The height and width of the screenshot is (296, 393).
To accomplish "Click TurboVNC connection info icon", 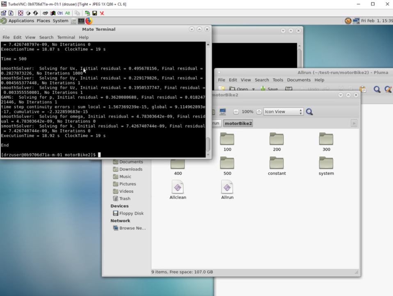I will [11, 13].
